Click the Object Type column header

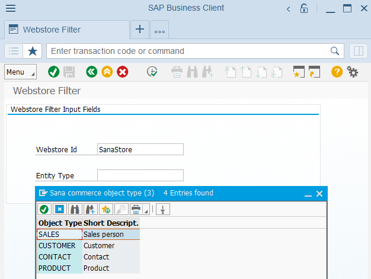60,223
